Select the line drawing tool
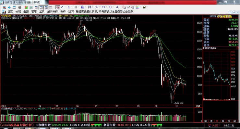 tap(62, 7)
